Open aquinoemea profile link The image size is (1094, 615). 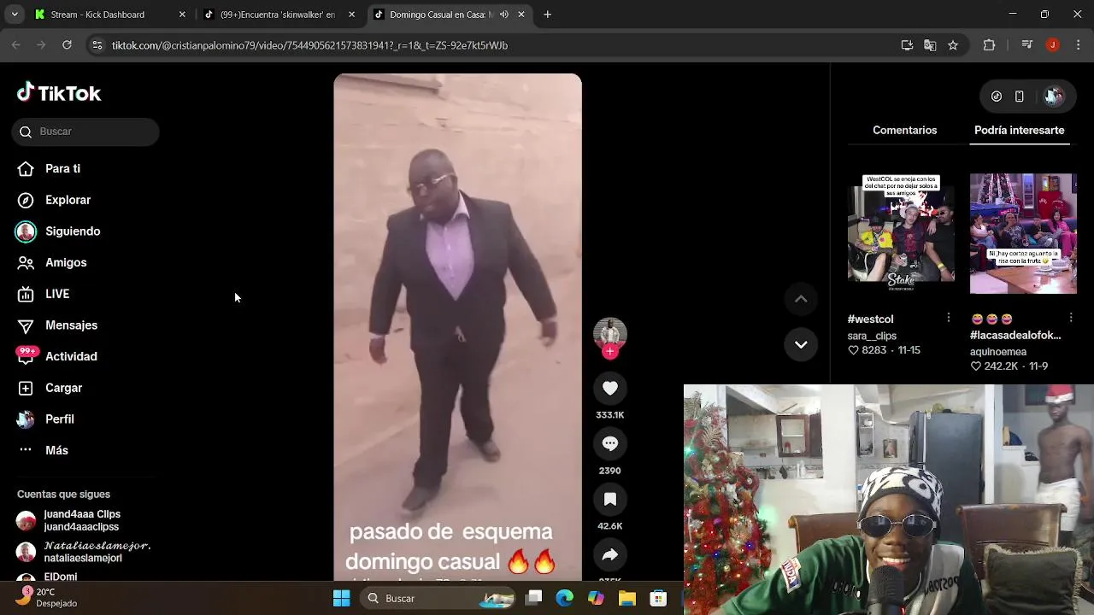[x=998, y=351]
